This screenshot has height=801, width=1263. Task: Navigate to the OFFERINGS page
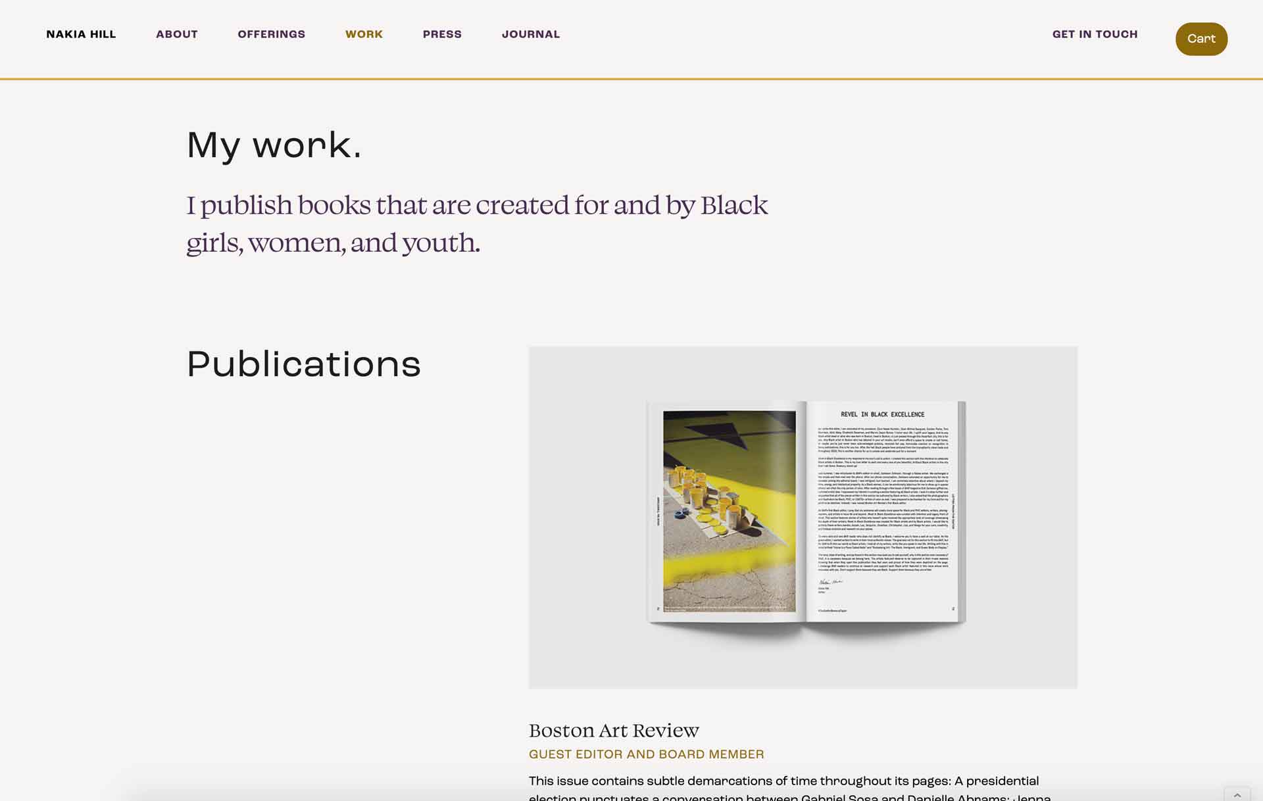[271, 34]
